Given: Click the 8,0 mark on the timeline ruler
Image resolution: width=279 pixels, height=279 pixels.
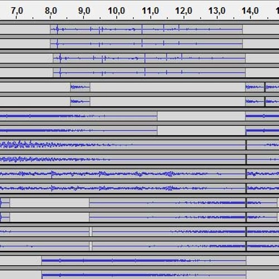Looking at the screenshot, I should [51, 11].
